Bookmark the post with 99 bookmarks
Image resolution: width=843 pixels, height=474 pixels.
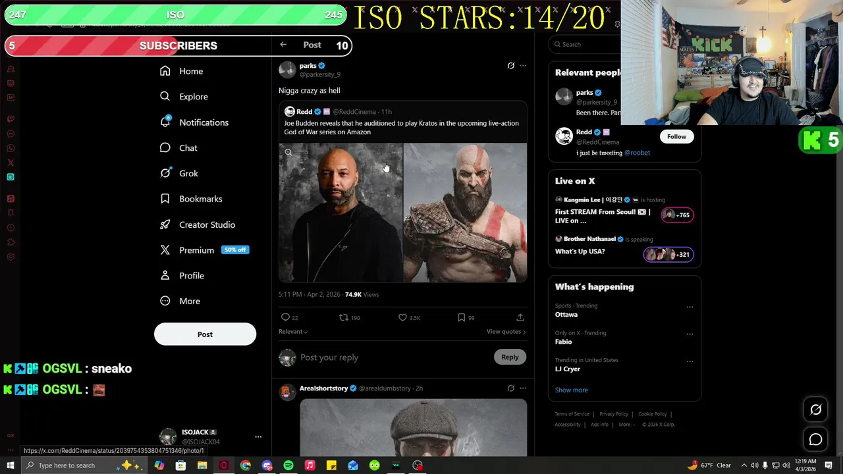(466, 317)
